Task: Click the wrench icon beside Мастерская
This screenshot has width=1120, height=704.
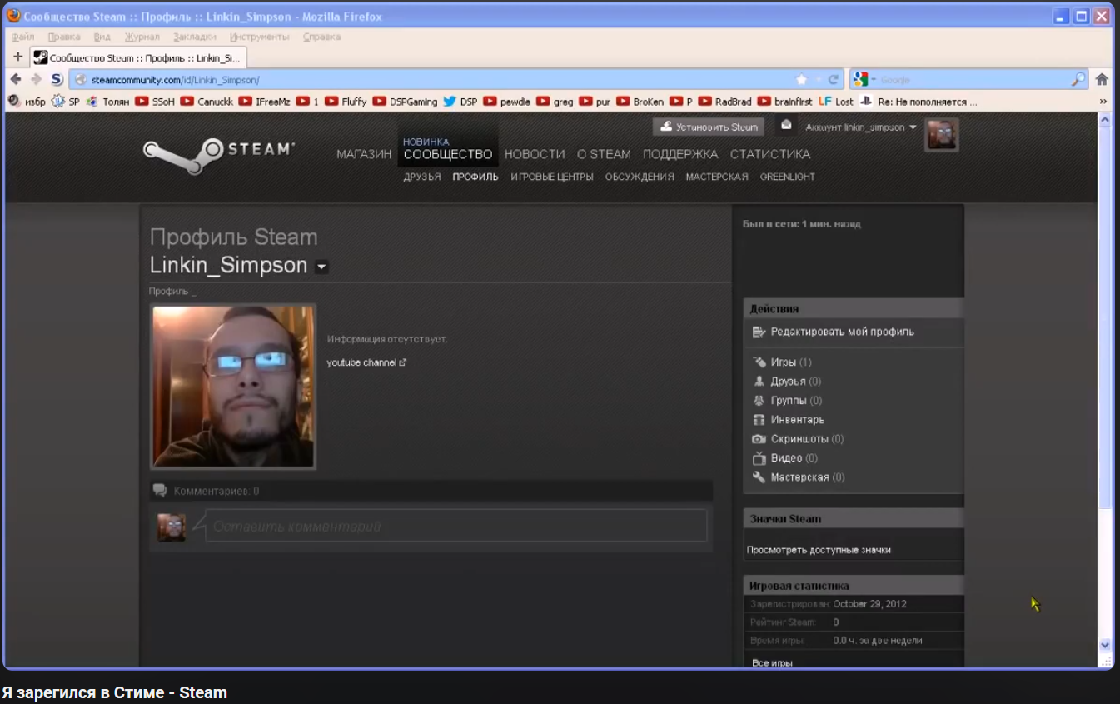Action: tap(759, 477)
